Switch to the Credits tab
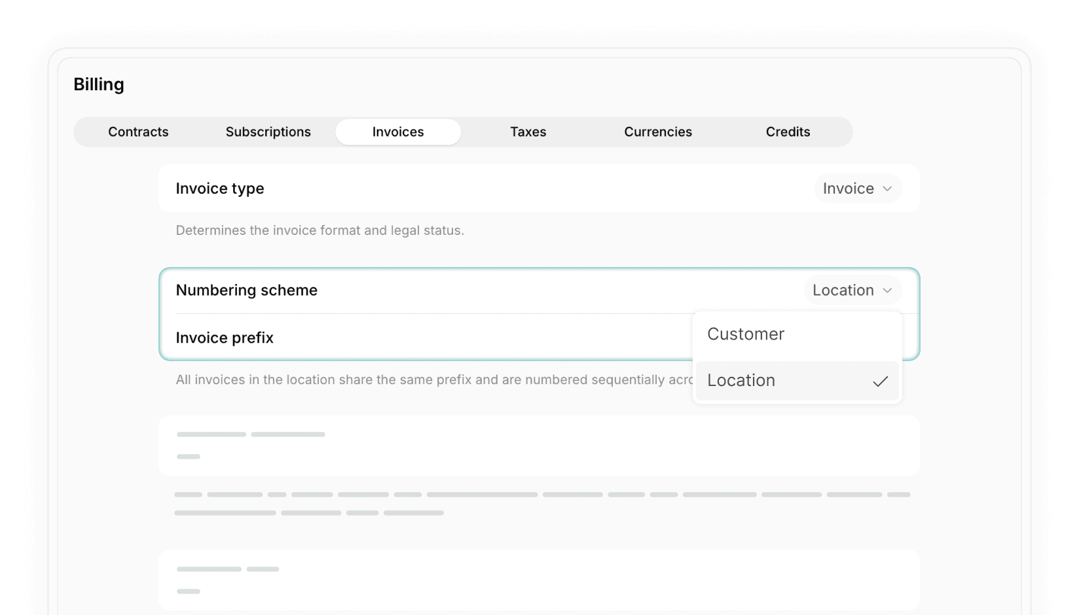The height and width of the screenshot is (615, 1079). pos(788,132)
